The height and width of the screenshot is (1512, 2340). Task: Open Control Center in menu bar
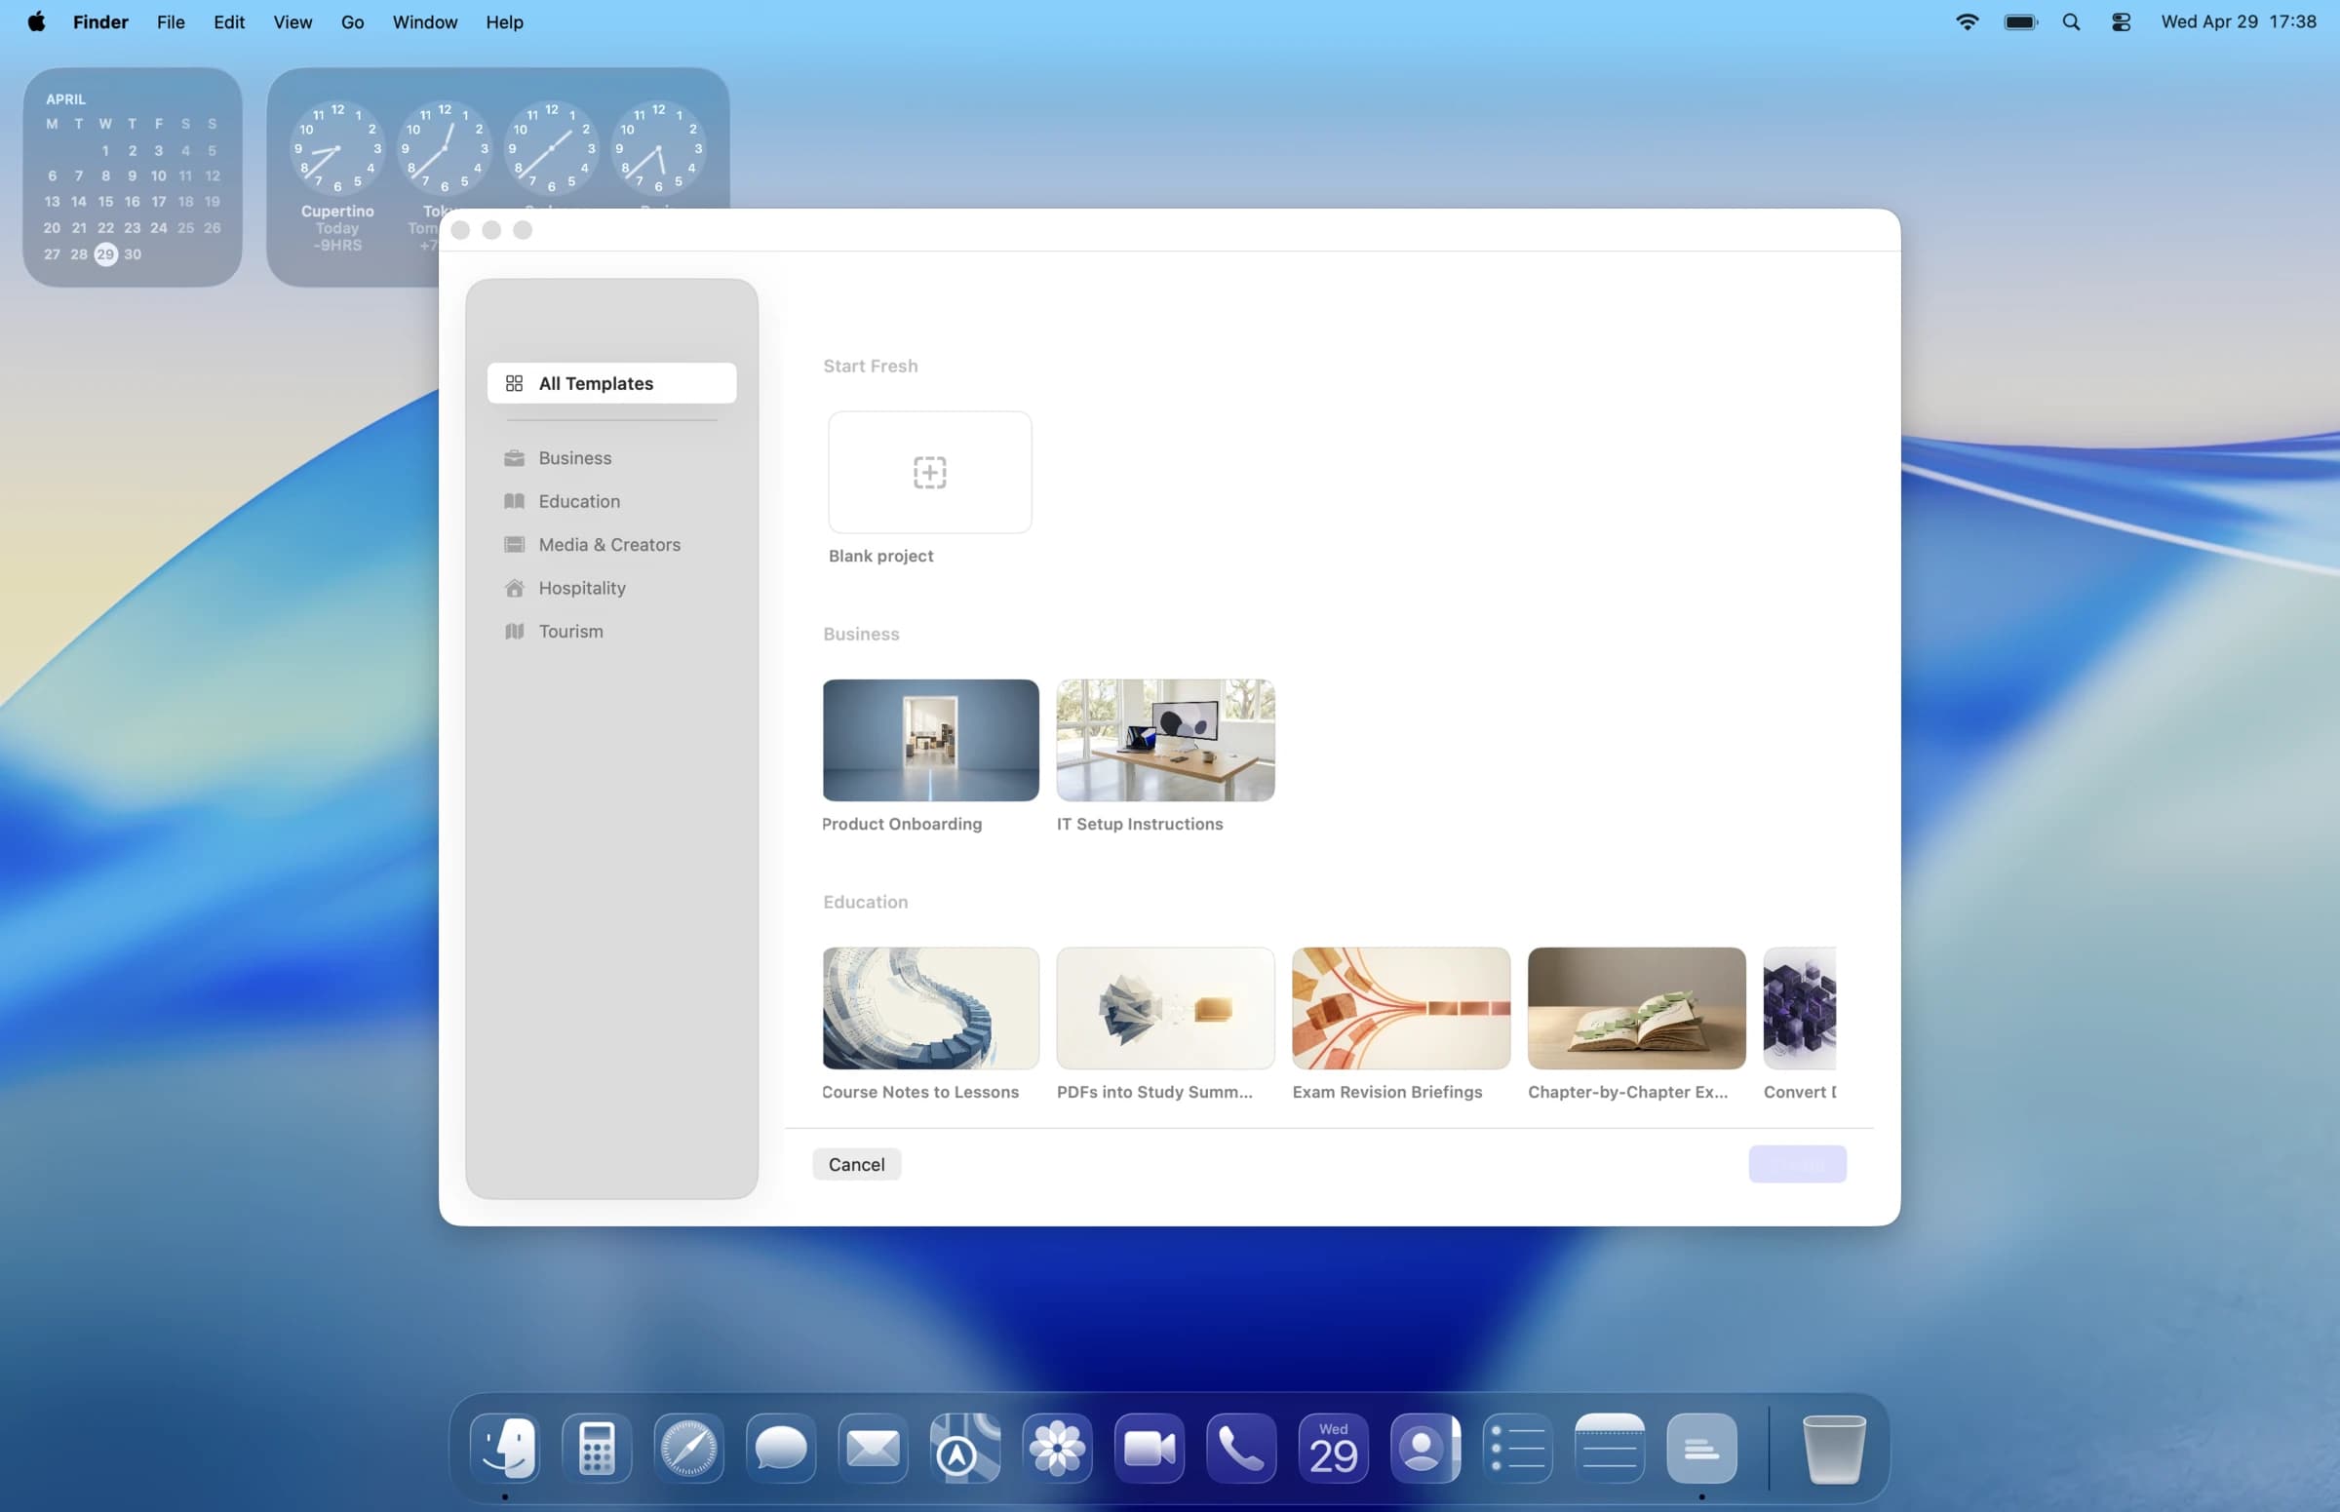(2120, 21)
